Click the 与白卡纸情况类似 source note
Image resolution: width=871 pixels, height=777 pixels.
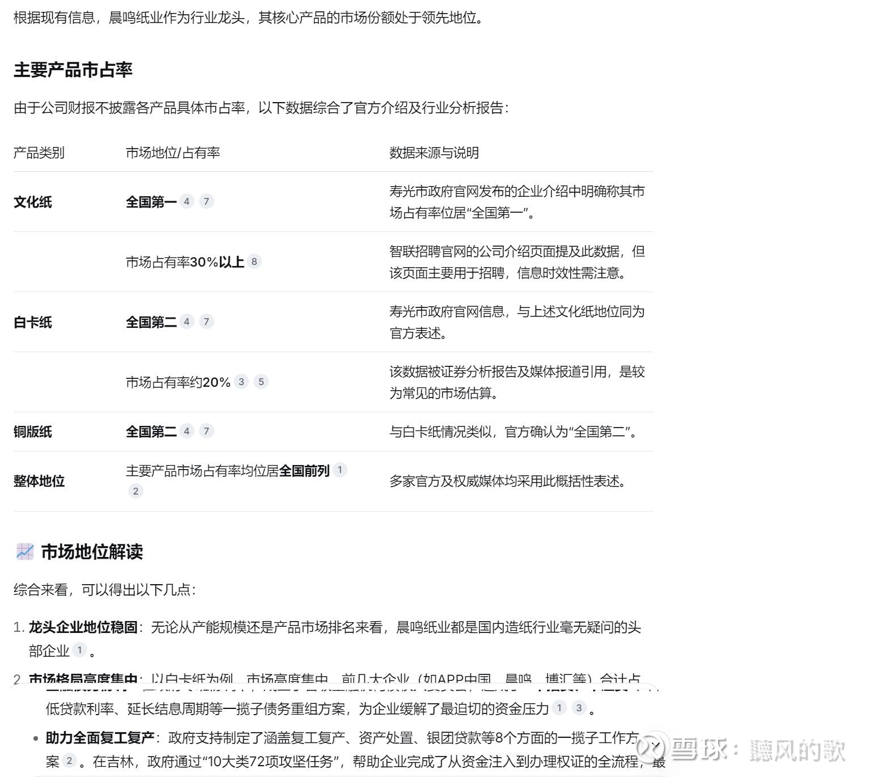[515, 432]
